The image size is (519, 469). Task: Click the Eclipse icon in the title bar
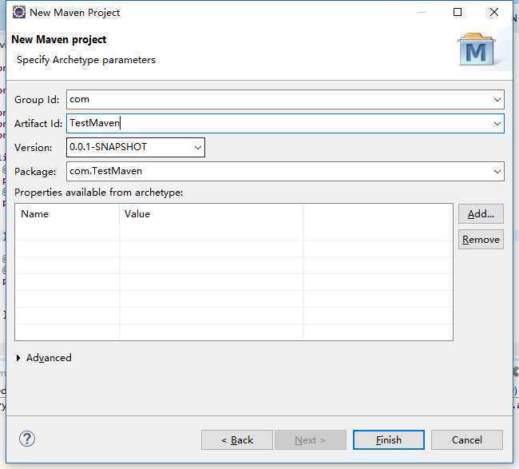point(19,12)
